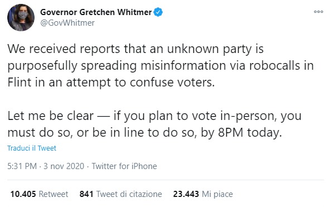This screenshot has height=207, width=330.
Task: Visit the @GovWhitmer handle
Action: [67, 23]
